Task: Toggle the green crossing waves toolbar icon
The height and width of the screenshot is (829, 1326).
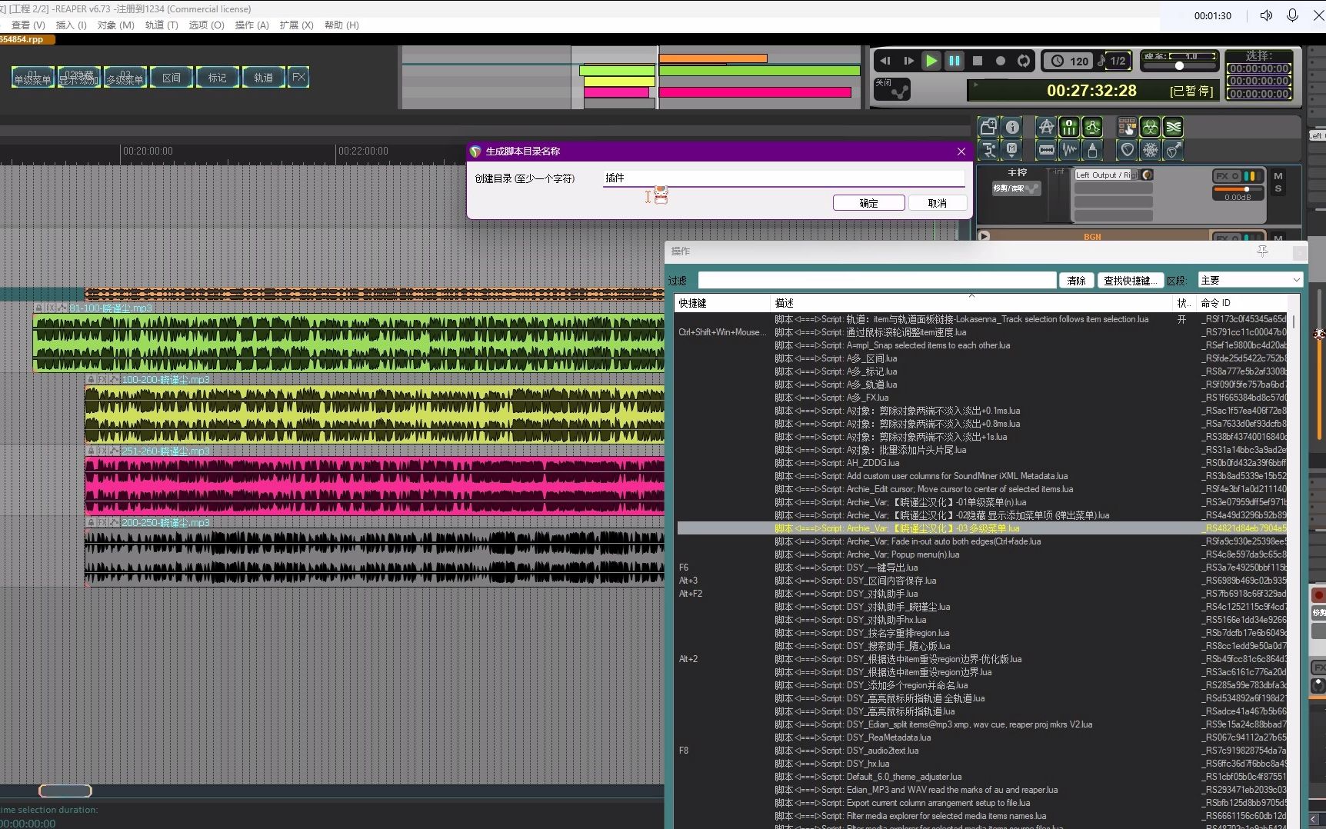Action: [1174, 127]
